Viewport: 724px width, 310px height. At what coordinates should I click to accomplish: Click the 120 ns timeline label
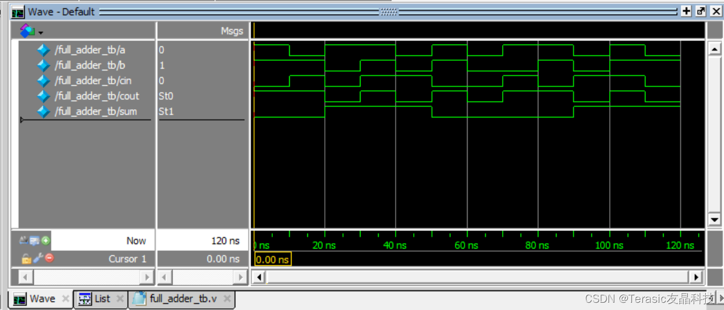[680, 245]
